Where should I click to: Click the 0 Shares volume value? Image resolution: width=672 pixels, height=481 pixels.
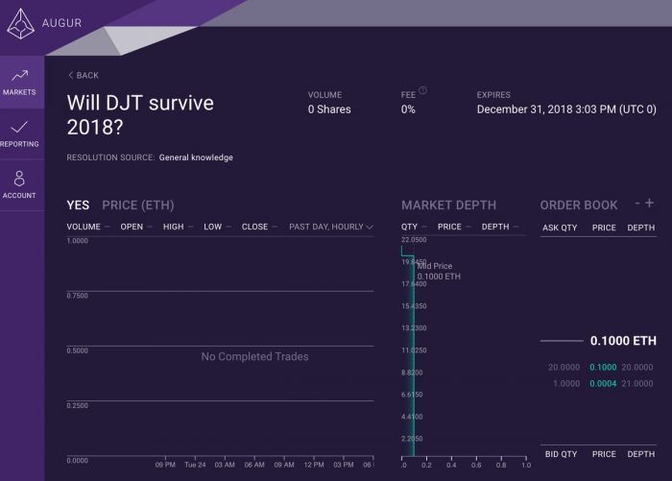click(x=329, y=109)
